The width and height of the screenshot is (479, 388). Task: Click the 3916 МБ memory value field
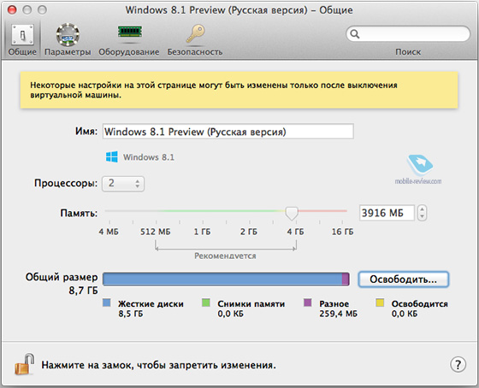tap(387, 213)
